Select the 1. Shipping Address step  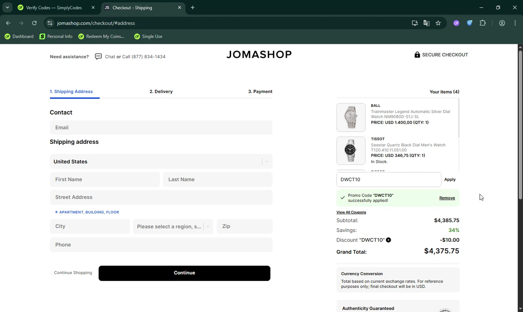[71, 92]
